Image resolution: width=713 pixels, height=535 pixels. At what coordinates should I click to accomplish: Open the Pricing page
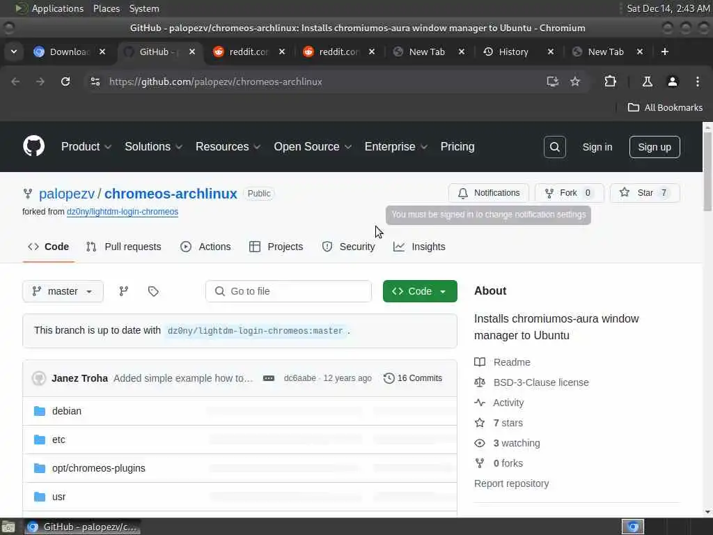click(x=457, y=146)
